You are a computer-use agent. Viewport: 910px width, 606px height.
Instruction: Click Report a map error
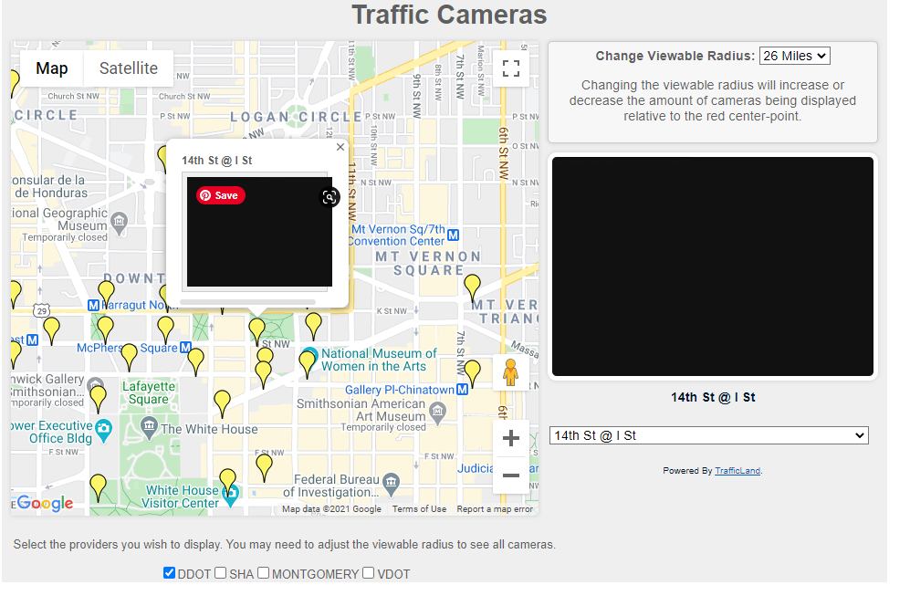(x=495, y=509)
